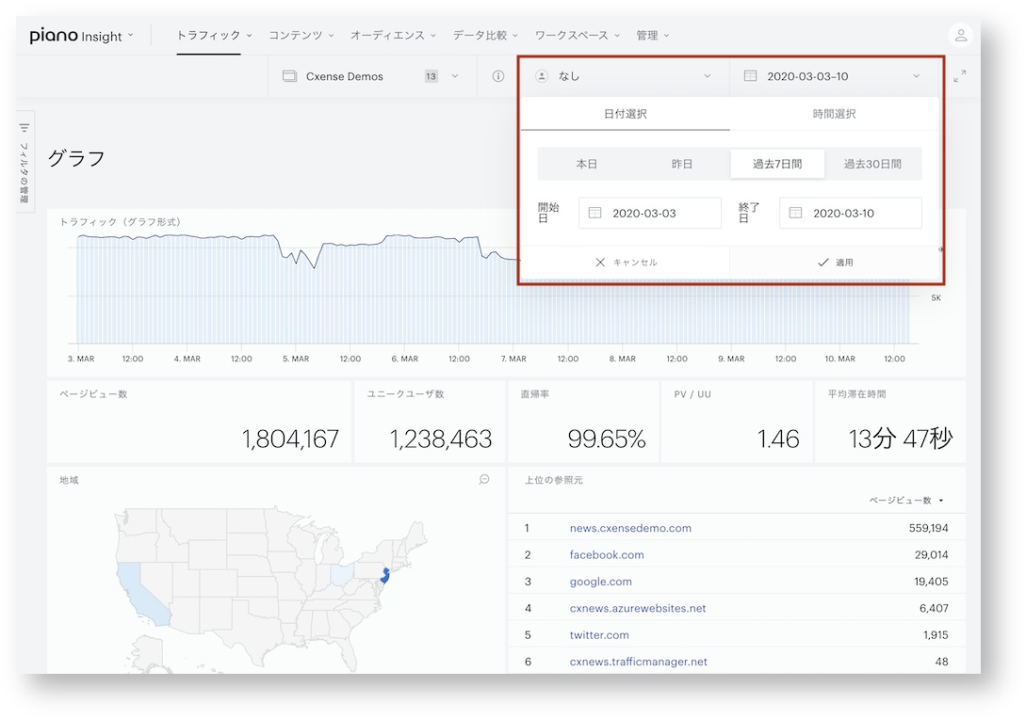The width and height of the screenshot is (1026, 719).
Task: Select the 本日 preset range
Action: (586, 164)
